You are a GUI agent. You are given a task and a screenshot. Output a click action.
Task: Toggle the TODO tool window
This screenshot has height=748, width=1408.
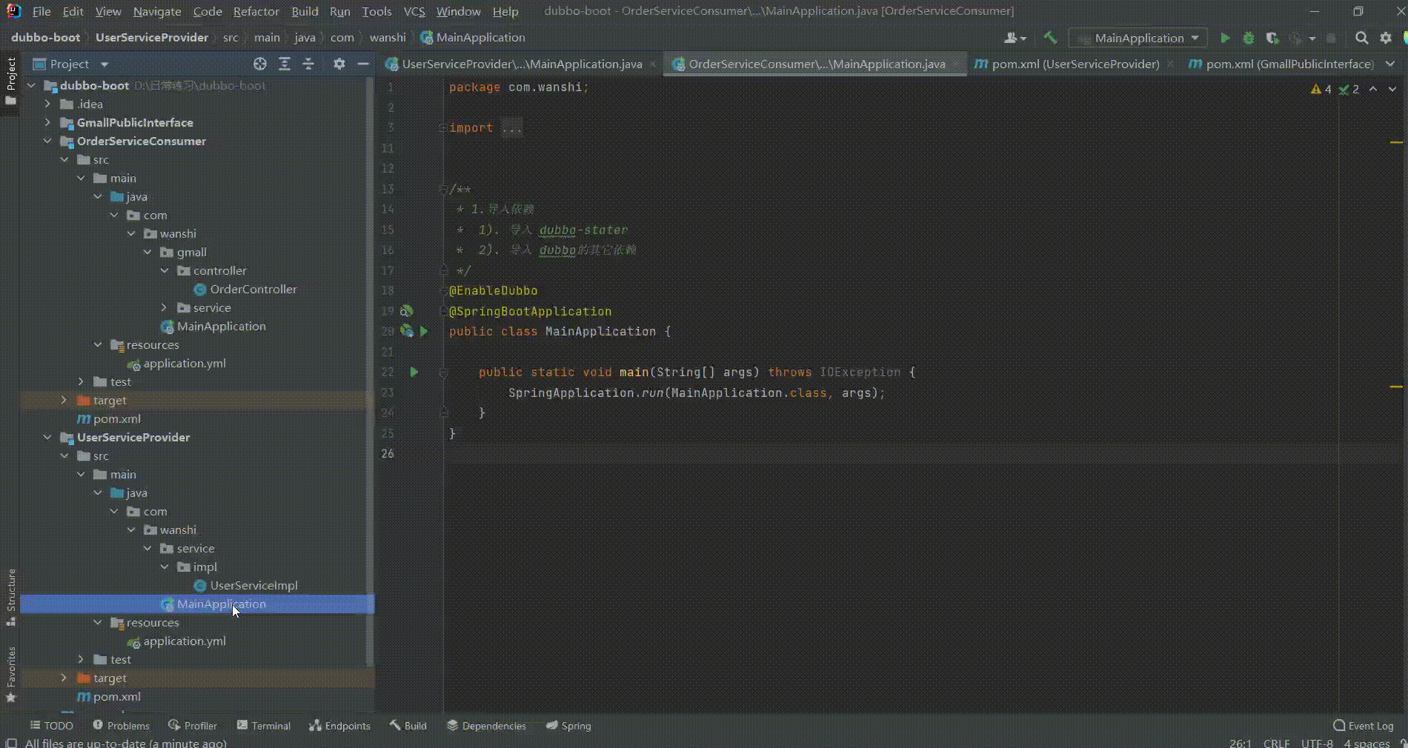pyautogui.click(x=51, y=726)
